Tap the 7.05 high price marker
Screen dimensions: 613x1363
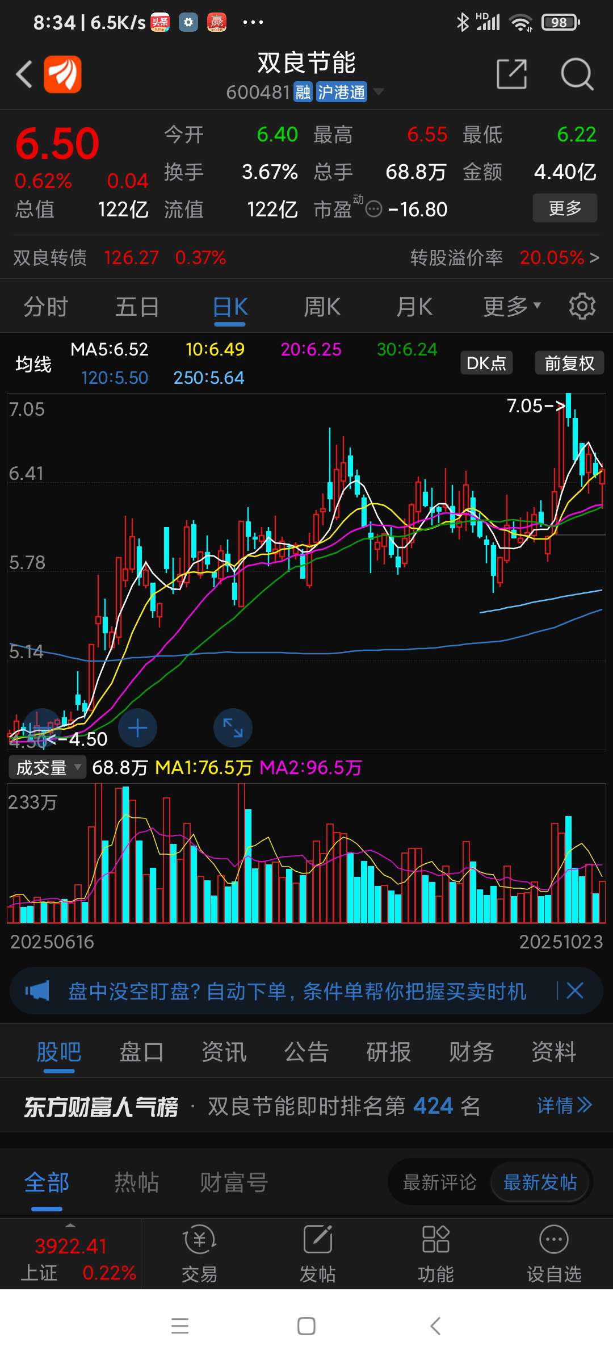536,405
